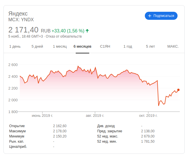Switch to the 5 дней tab
185x159 pixels.
pyautogui.click(x=37, y=46)
